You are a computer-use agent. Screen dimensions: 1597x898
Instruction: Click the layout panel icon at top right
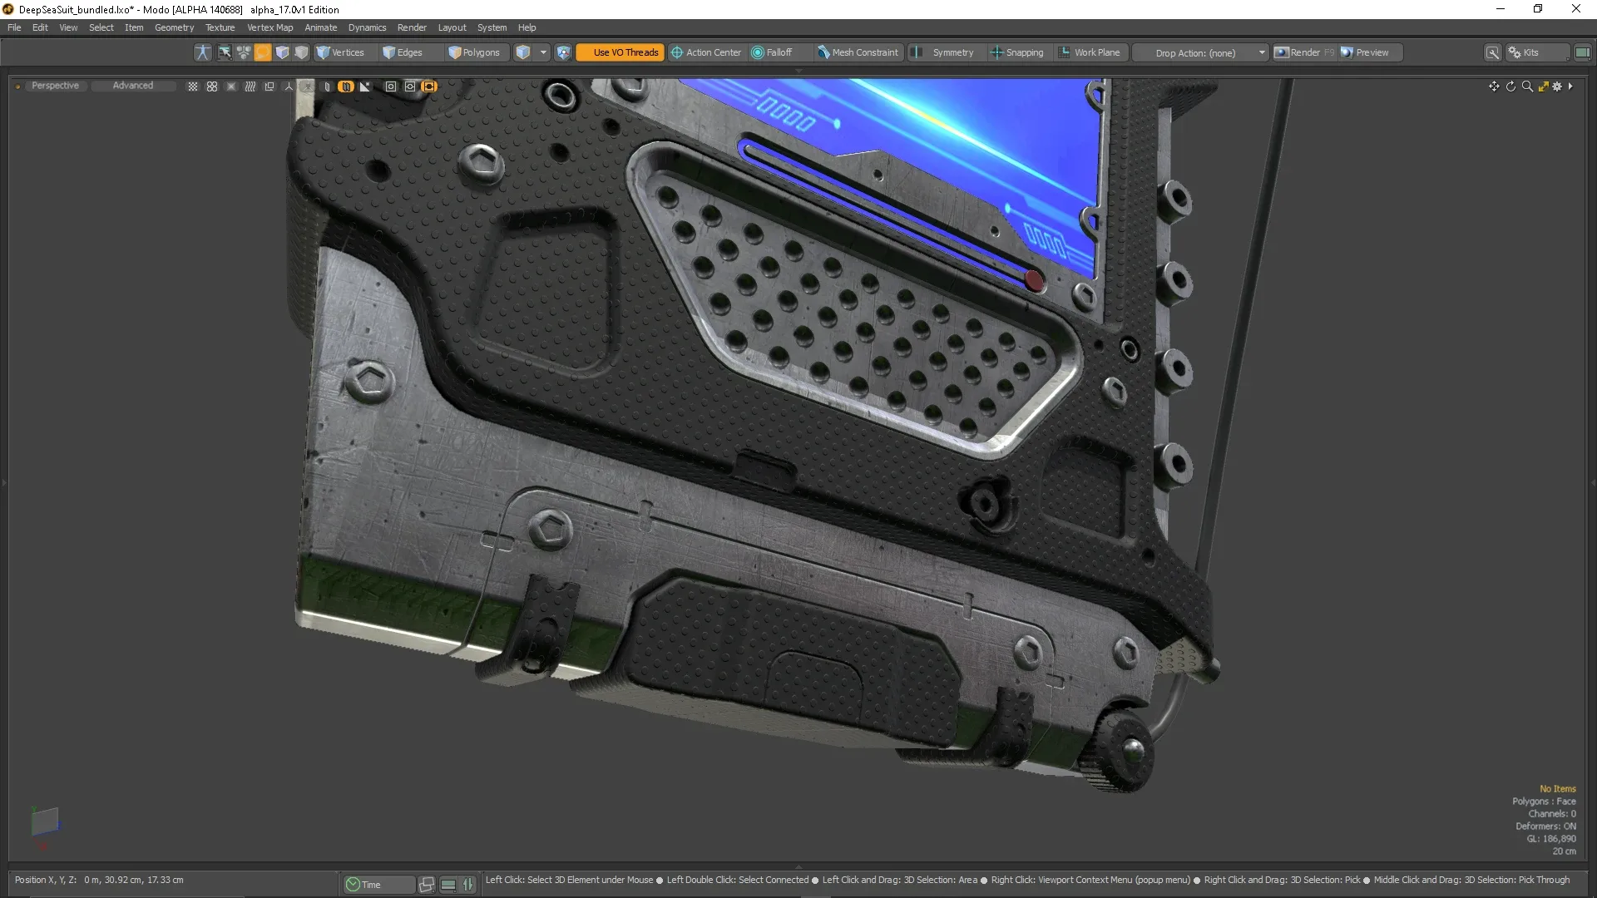pos(1582,52)
